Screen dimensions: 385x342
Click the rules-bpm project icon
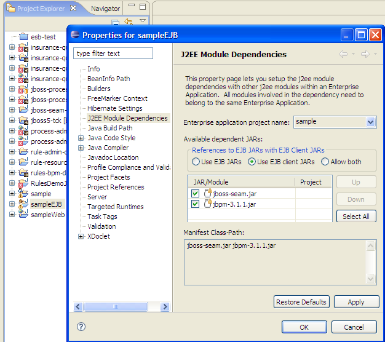23,173
